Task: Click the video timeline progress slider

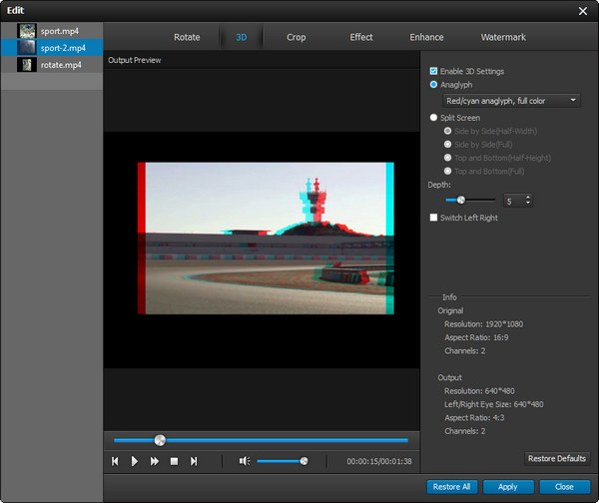Action: 261,440
